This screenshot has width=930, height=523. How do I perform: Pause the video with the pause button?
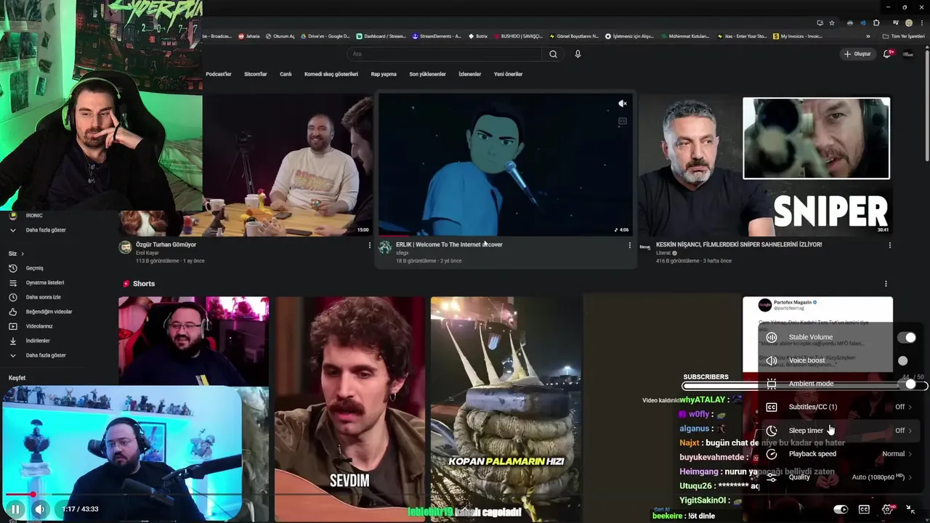(15, 509)
